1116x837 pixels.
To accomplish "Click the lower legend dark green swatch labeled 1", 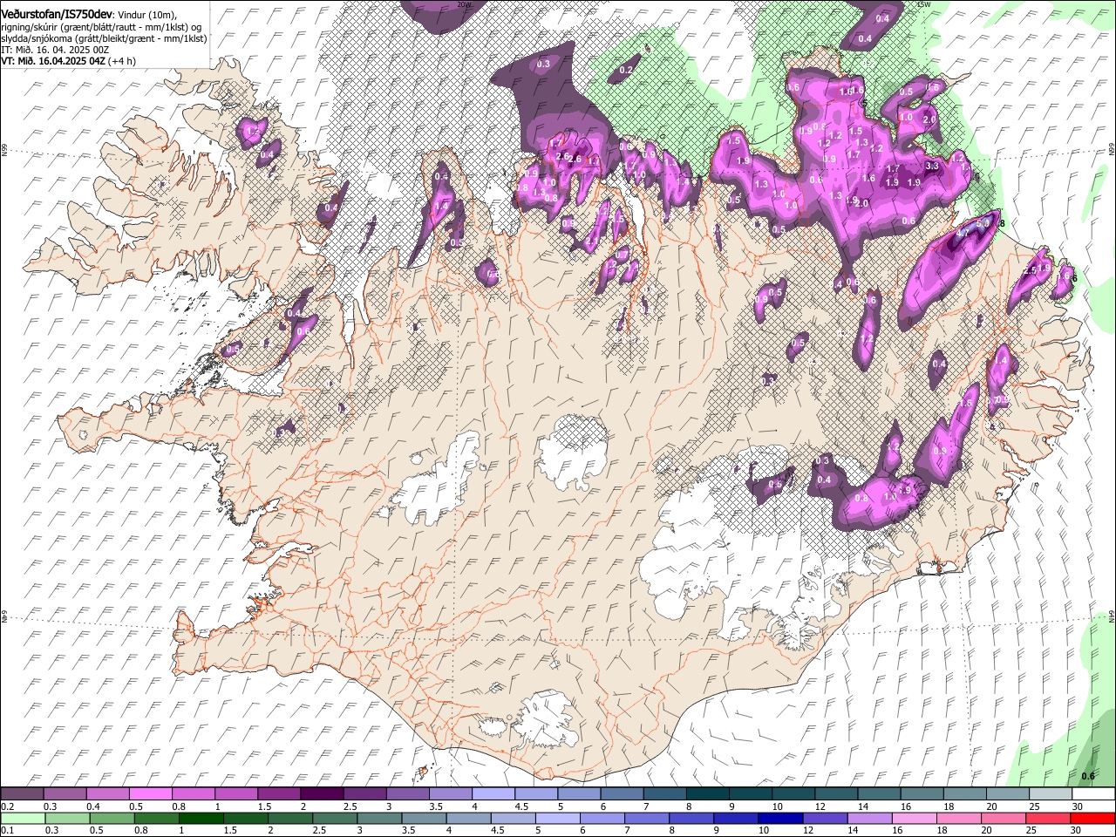I will pyautogui.click(x=201, y=818).
